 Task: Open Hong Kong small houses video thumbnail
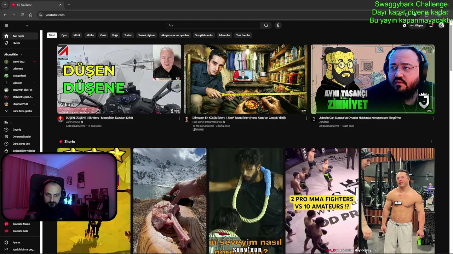click(246, 79)
